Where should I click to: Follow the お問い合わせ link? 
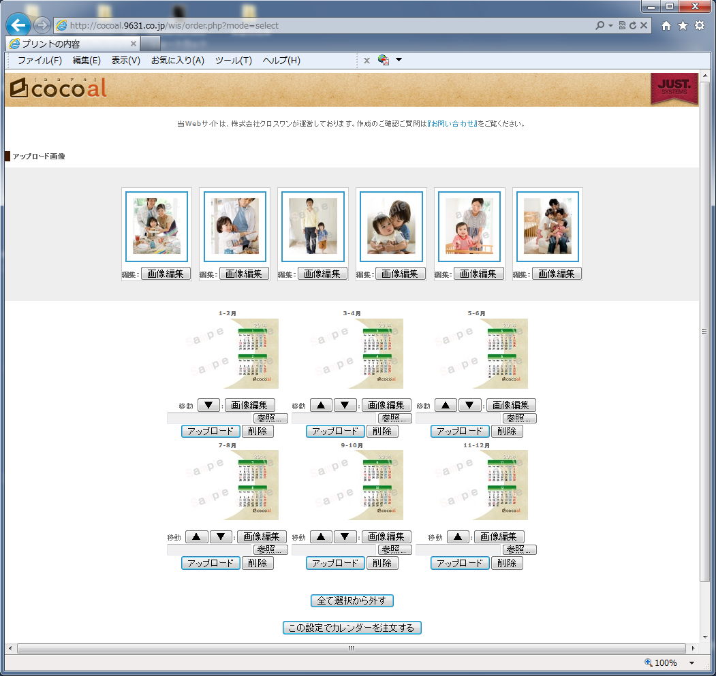pyautogui.click(x=452, y=124)
